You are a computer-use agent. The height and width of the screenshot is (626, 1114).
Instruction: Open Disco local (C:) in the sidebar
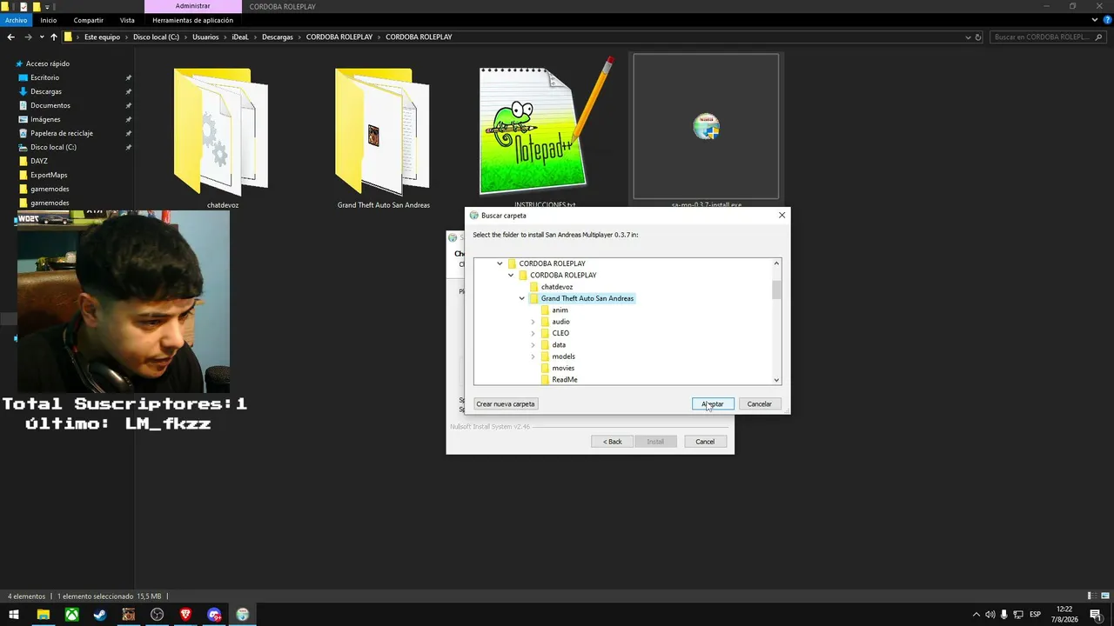(x=53, y=147)
